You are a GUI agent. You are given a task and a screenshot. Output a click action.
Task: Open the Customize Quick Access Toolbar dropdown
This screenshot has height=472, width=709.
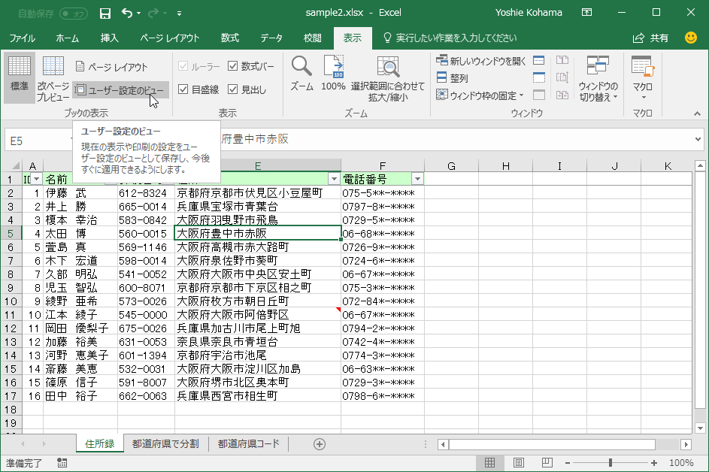point(180,14)
